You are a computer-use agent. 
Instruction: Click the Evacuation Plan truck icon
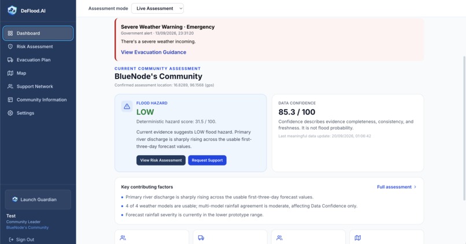point(10,60)
